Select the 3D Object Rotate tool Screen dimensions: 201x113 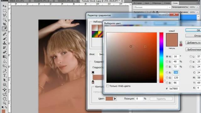pyautogui.click(x=4, y=89)
